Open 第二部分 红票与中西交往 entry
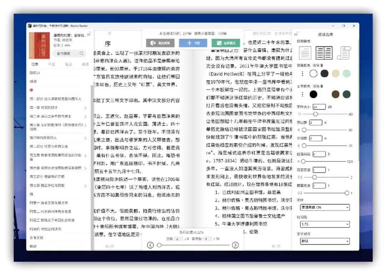This screenshot has height=275, width=386. click(x=49, y=146)
